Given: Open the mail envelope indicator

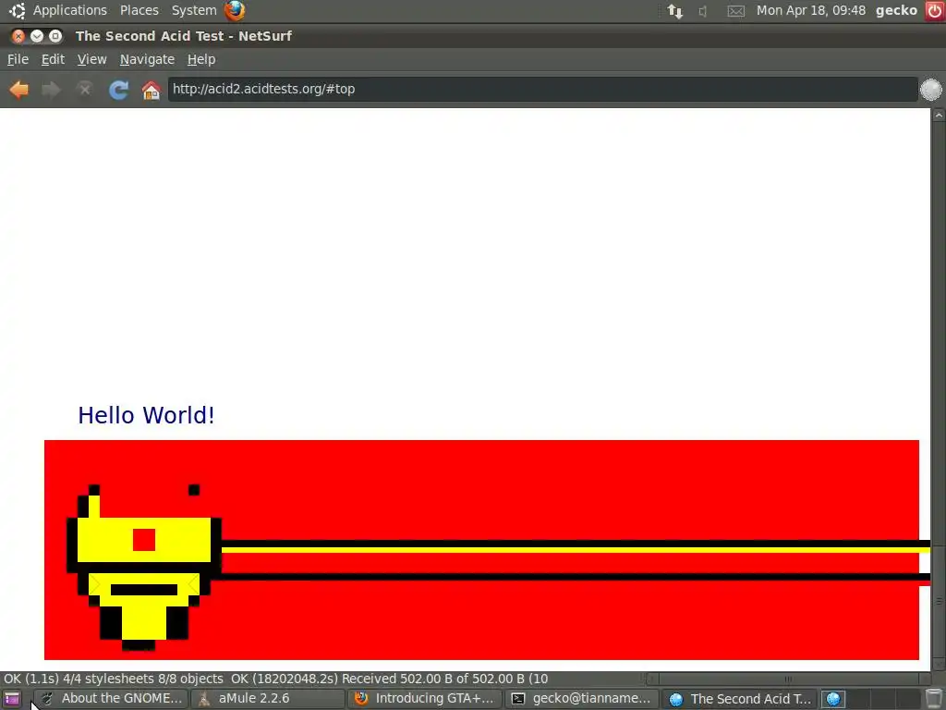Looking at the screenshot, I should point(736,11).
